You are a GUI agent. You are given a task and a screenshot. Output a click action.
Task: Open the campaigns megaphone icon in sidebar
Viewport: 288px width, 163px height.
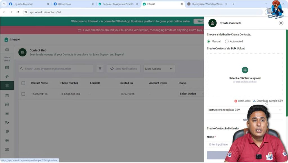tap(7, 76)
